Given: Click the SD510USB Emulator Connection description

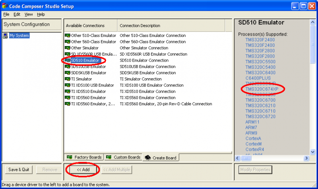Looking at the screenshot, I should tap(147, 67).
